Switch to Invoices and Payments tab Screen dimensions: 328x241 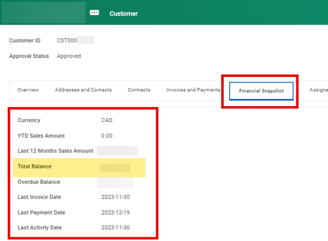(193, 90)
